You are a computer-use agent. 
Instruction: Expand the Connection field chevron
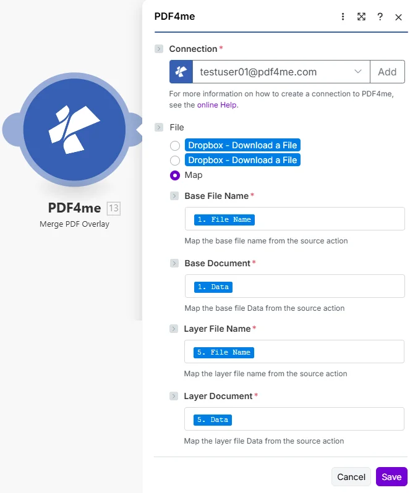159,49
